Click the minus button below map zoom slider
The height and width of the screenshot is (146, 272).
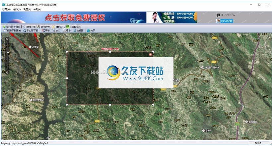7,73
